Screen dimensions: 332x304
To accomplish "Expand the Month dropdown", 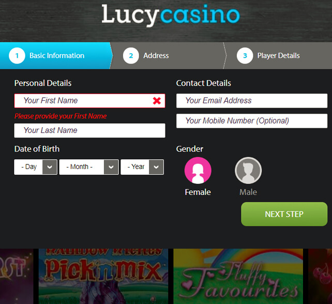I will [89, 167].
